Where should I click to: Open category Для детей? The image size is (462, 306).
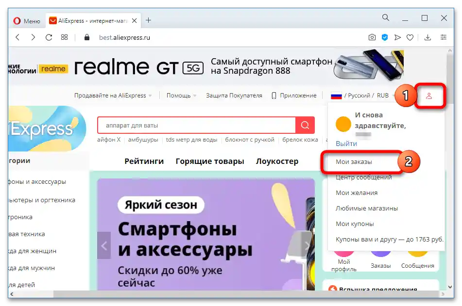click(x=21, y=285)
